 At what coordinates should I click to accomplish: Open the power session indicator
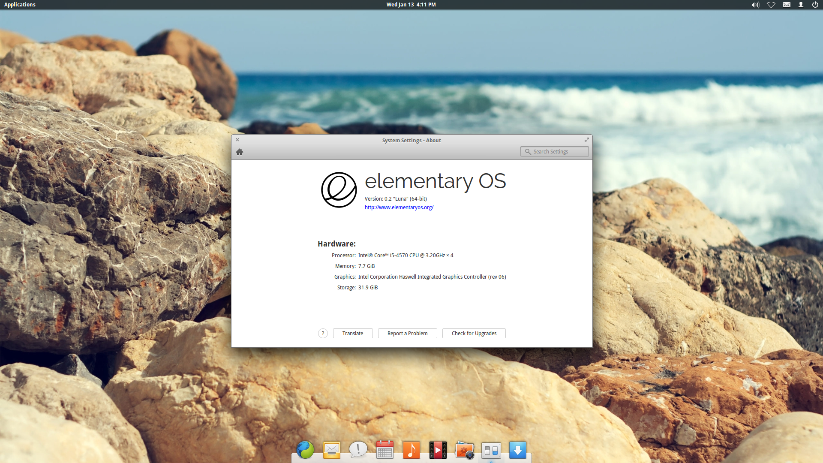[815, 5]
